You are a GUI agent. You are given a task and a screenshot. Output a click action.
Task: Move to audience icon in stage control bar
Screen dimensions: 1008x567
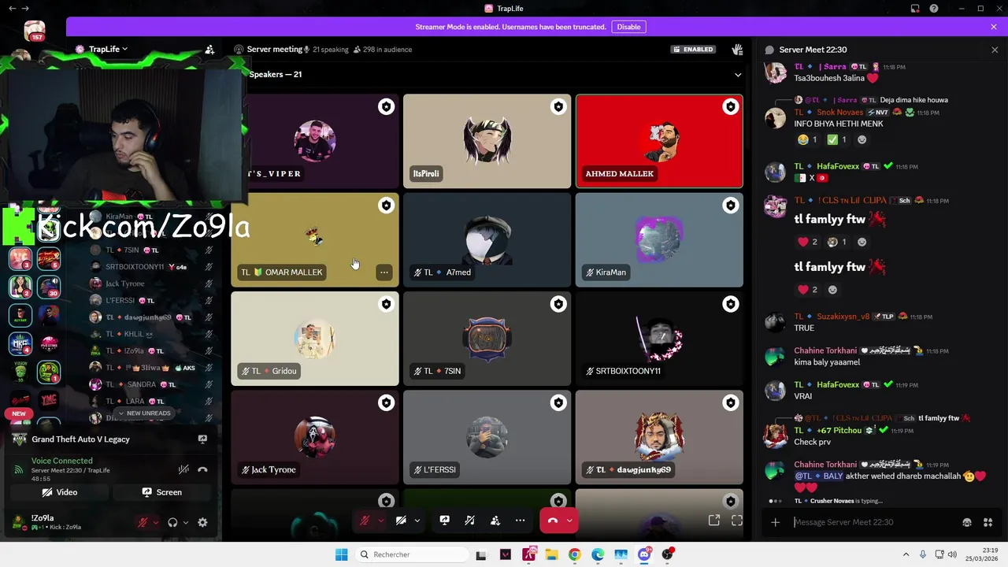[495, 521]
